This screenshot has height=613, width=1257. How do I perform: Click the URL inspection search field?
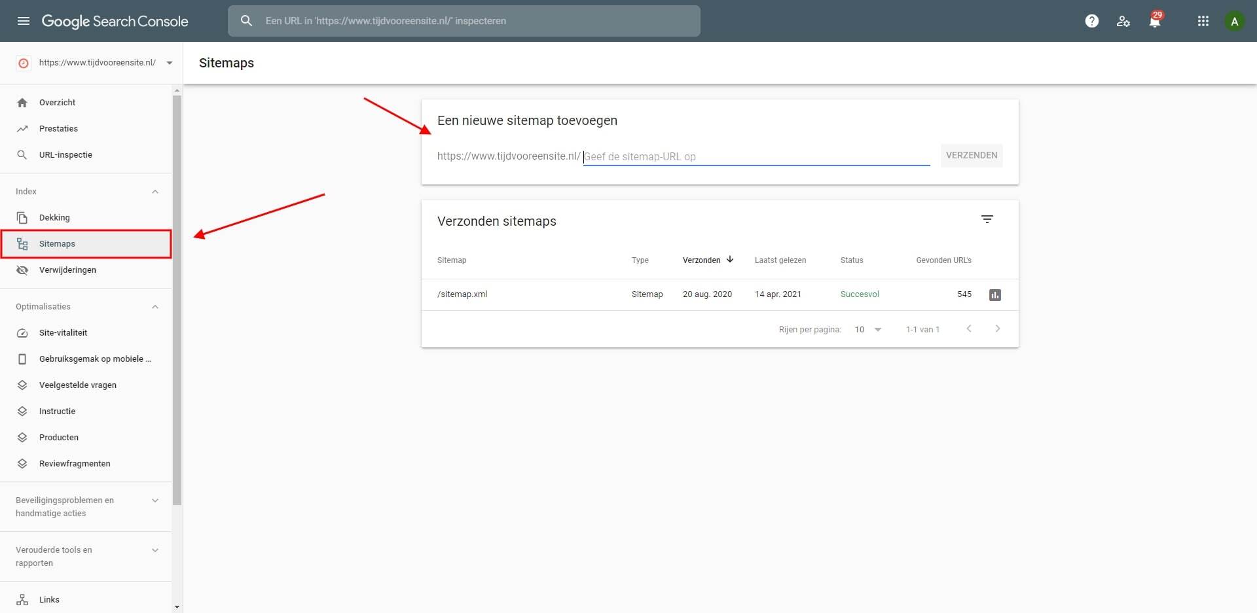(464, 21)
